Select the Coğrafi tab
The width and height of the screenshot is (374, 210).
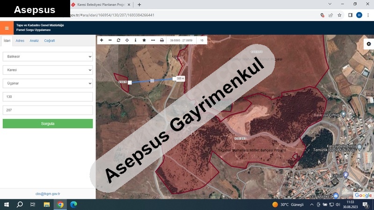pos(50,41)
